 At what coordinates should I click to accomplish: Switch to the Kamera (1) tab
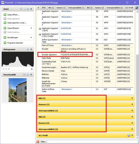[x=61, y=8]
